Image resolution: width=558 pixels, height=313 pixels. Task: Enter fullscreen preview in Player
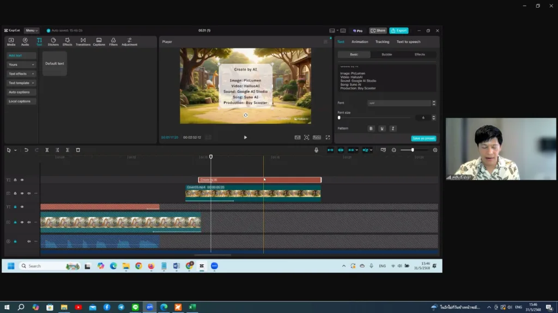point(327,137)
